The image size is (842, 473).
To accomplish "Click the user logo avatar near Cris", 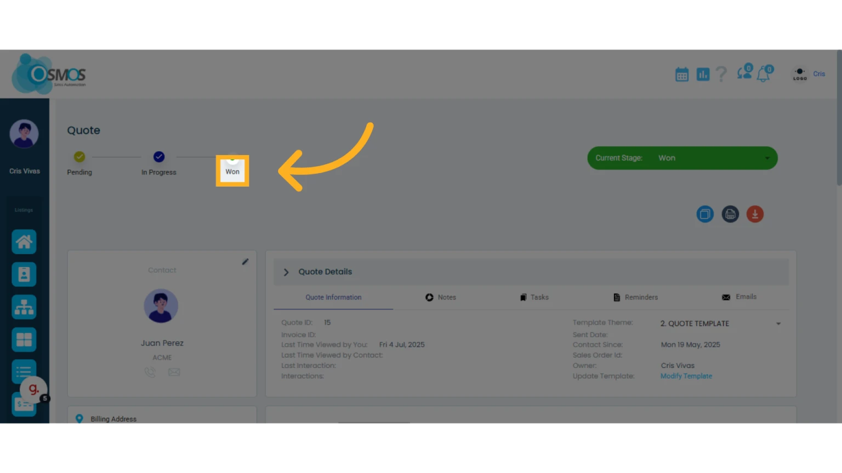I will pos(800,74).
